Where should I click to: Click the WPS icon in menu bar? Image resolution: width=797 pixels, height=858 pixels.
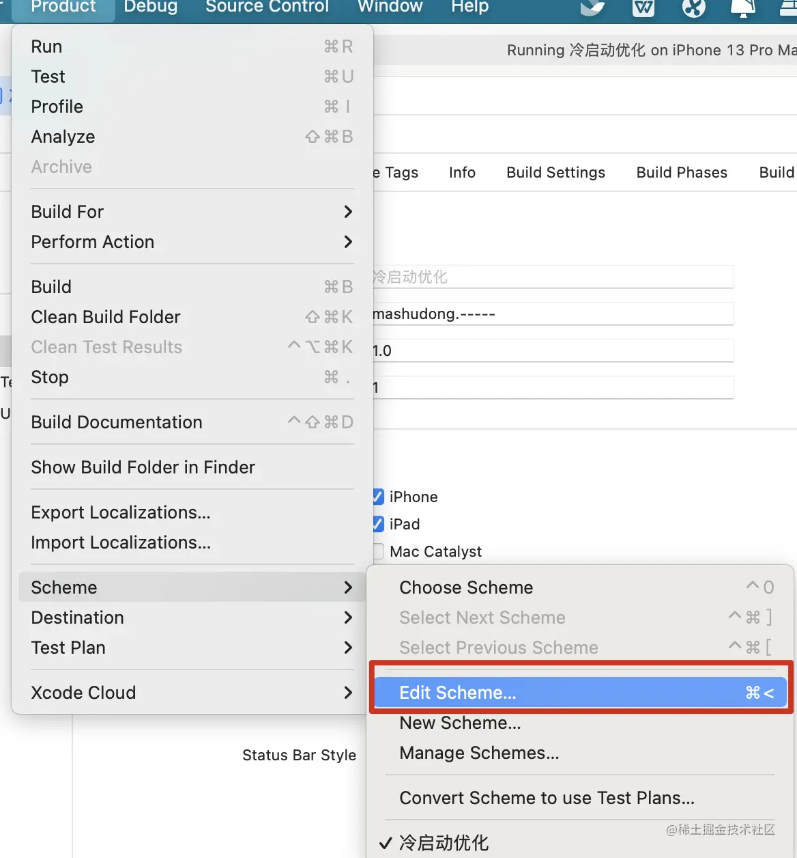click(643, 8)
